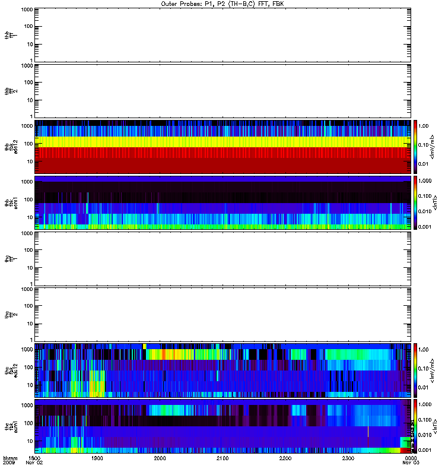
Task: Click the '100' y-axis tick of thb fbk edc12 panel
Action: (28, 144)
